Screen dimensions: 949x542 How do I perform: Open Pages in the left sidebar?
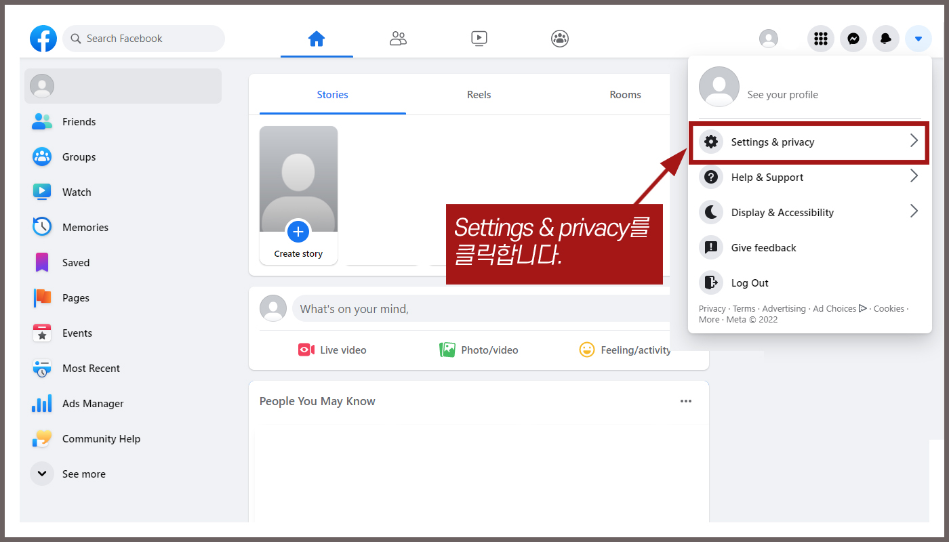(x=123, y=298)
